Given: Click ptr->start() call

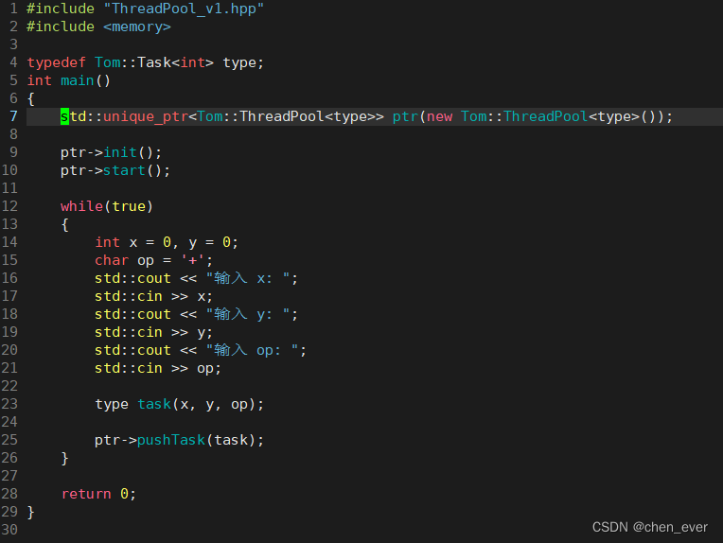Looking at the screenshot, I should pos(115,170).
